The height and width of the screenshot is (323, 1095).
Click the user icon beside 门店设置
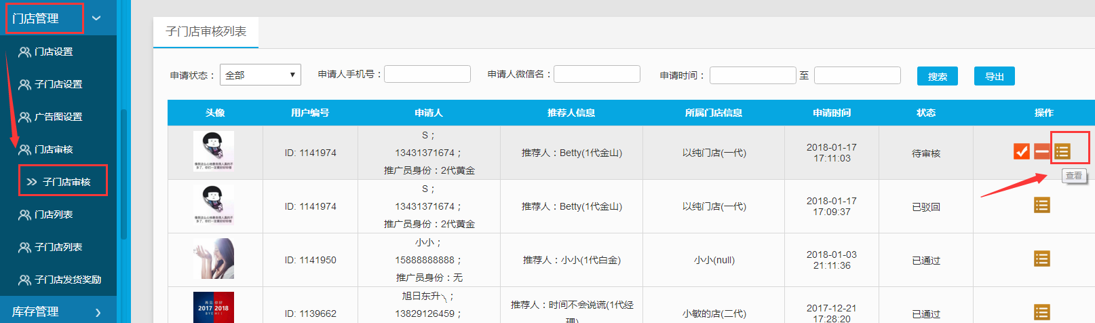coord(24,52)
